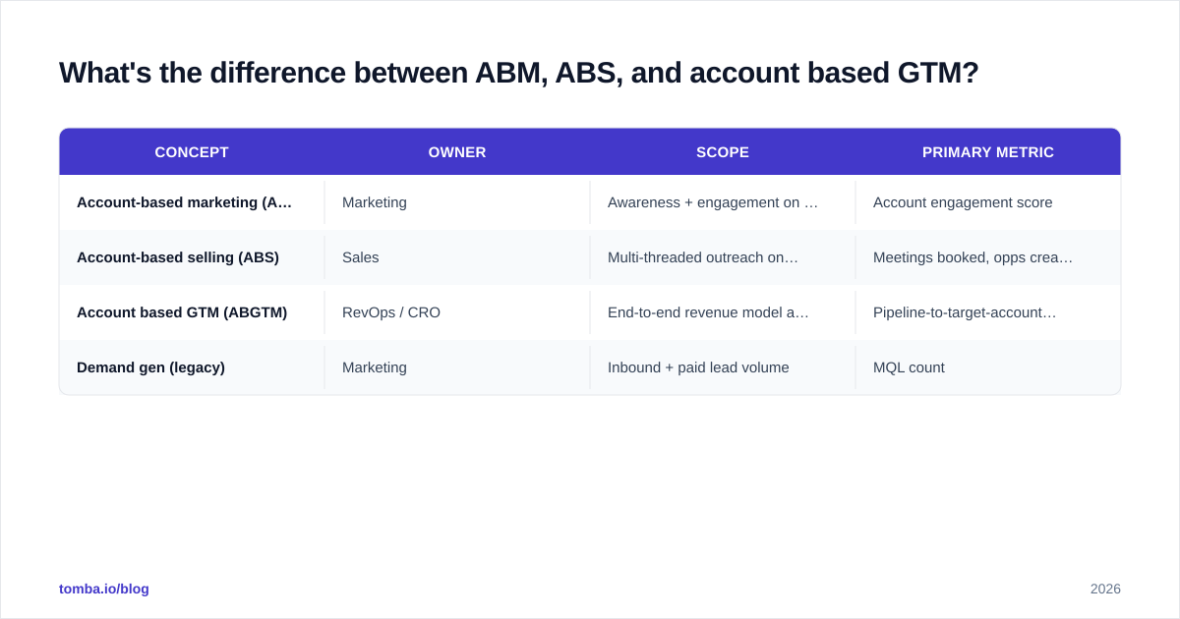This screenshot has width=1180, height=619.
Task: Select the Account-based marketing concept cell
Action: [192, 202]
